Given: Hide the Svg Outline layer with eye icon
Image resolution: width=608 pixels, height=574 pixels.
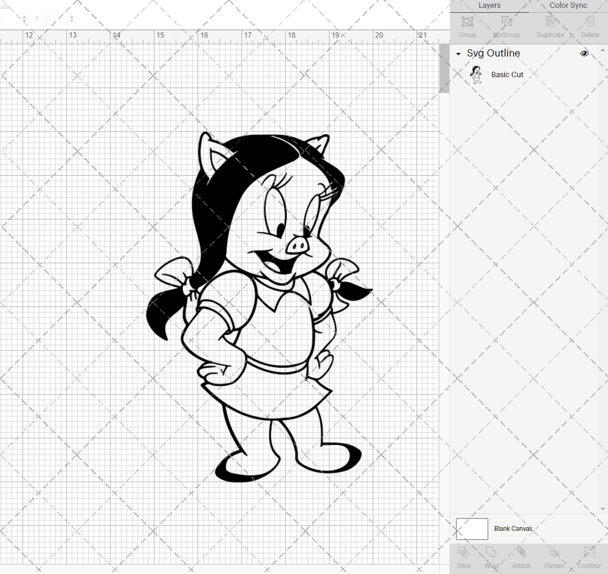Looking at the screenshot, I should 584,54.
